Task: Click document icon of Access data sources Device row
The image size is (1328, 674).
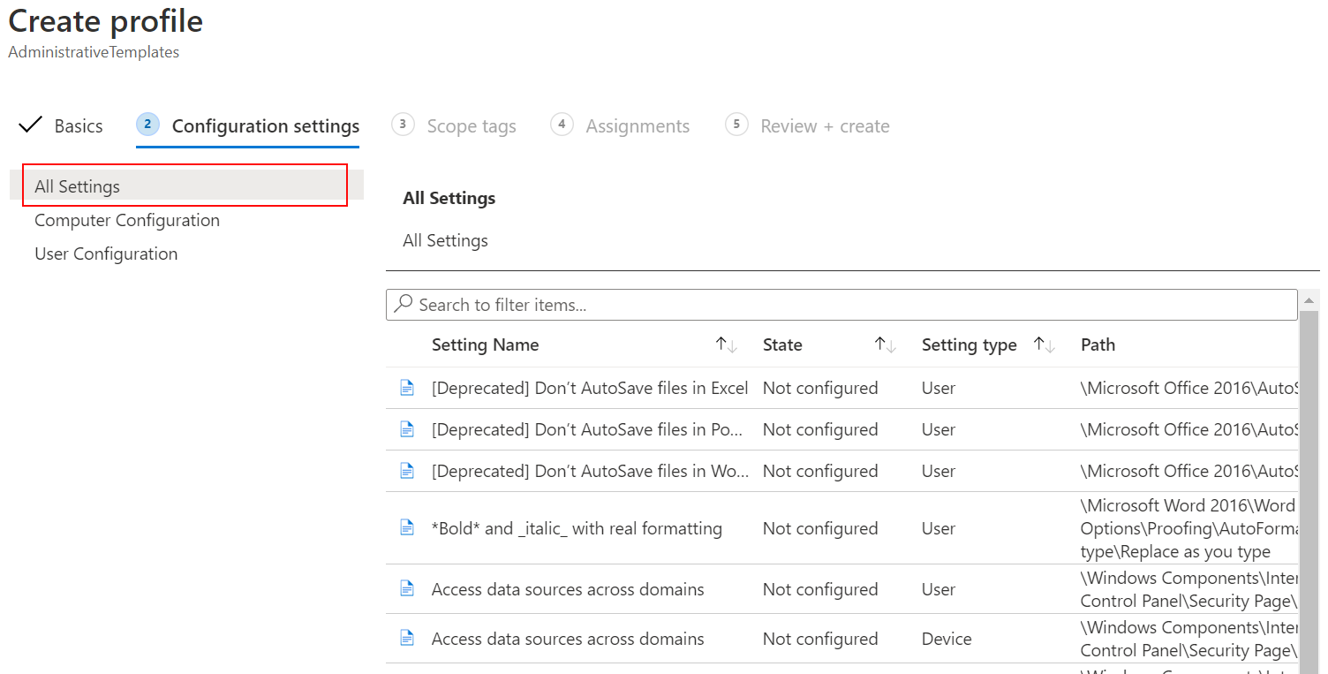Action: (407, 639)
